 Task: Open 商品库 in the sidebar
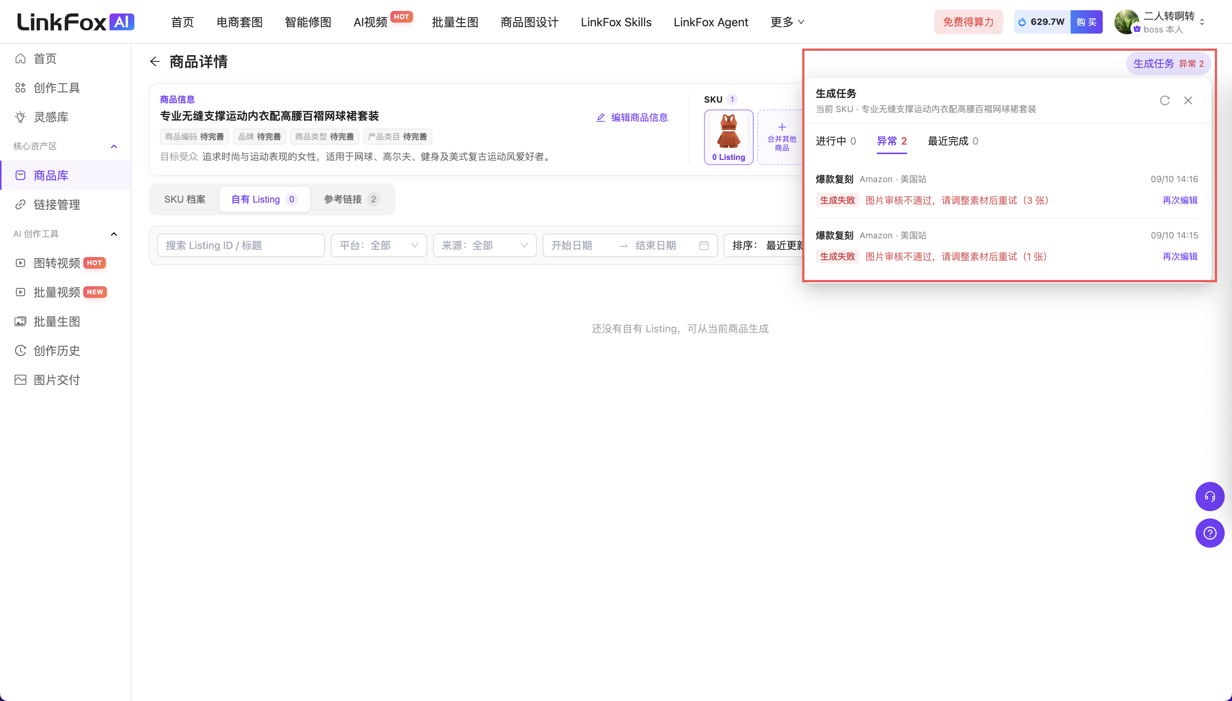click(x=66, y=175)
